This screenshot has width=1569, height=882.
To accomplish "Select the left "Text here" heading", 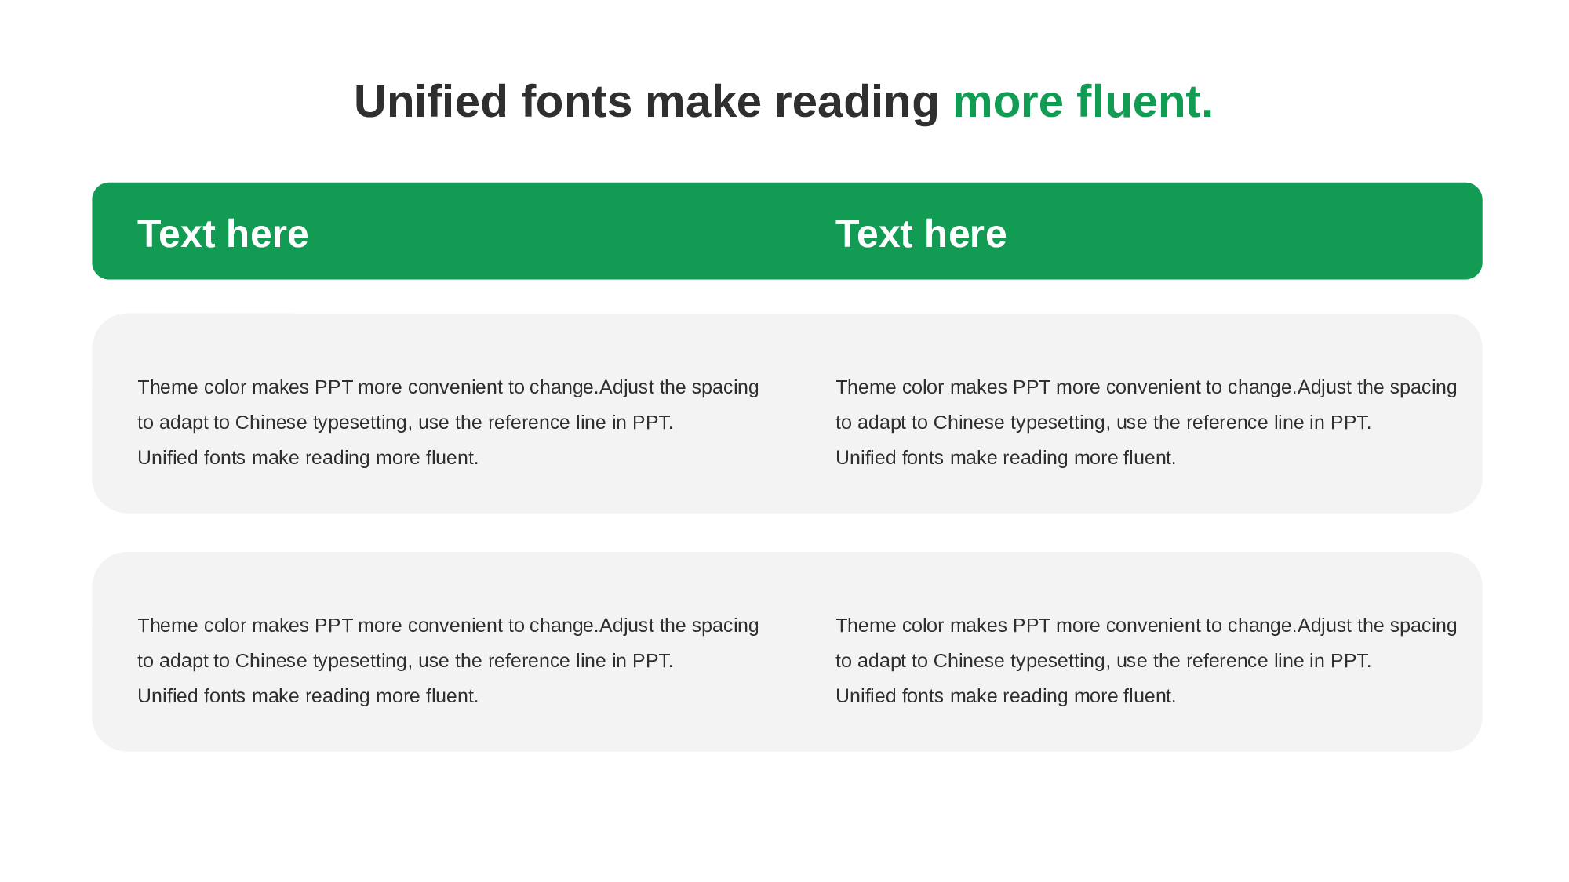I will click(223, 234).
